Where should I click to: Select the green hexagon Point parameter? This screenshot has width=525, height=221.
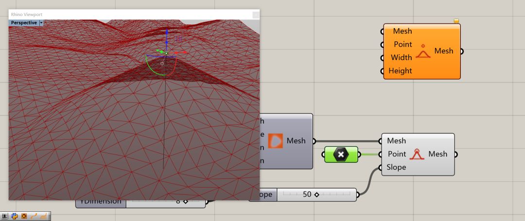pos(341,155)
